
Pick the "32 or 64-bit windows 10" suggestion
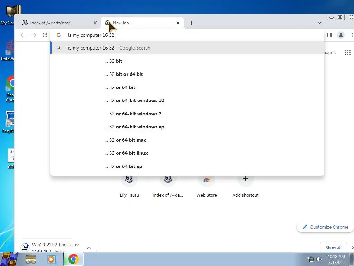click(187, 100)
